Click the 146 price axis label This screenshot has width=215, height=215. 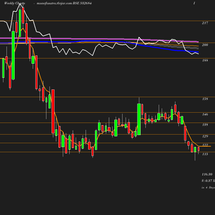(205, 114)
